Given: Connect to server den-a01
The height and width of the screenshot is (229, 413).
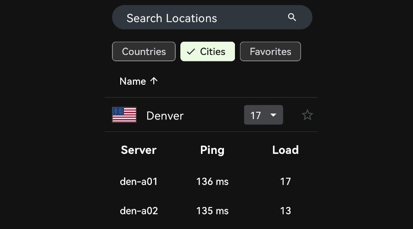Looking at the screenshot, I should tap(139, 181).
